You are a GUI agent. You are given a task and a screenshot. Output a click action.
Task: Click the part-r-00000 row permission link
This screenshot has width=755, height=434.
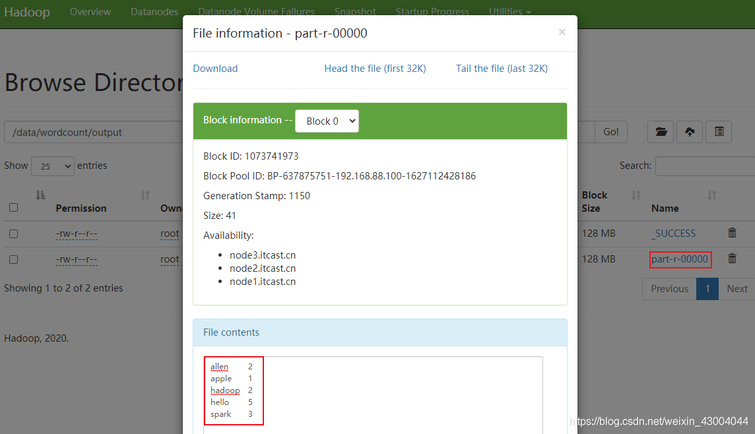tap(77, 259)
